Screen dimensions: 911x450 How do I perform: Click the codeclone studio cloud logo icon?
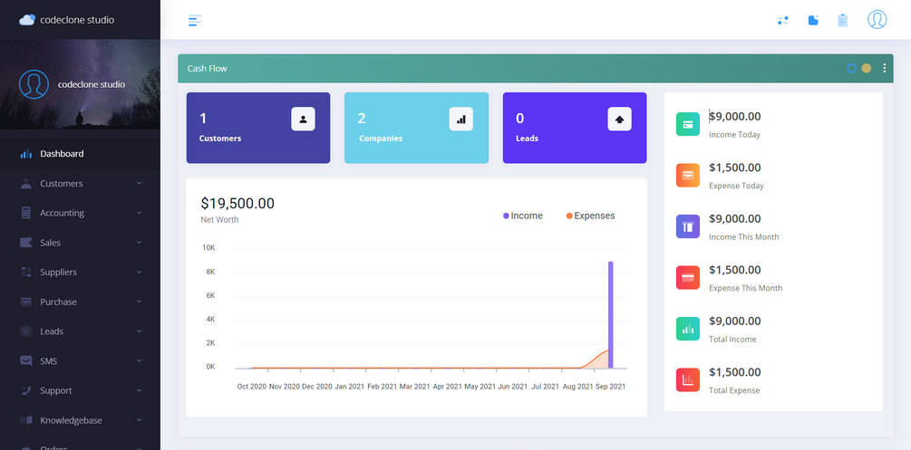(27, 20)
